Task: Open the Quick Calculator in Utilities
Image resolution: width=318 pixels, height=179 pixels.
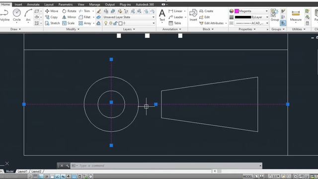Action: [308, 23]
